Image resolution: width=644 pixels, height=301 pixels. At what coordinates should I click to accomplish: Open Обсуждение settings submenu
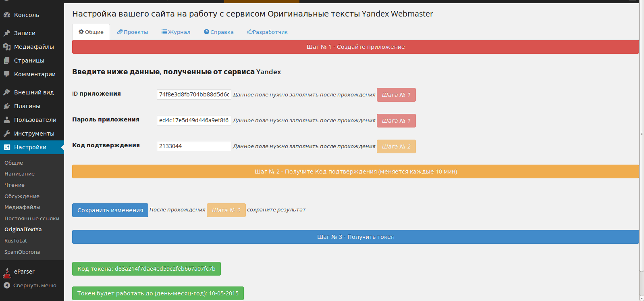tap(22, 196)
